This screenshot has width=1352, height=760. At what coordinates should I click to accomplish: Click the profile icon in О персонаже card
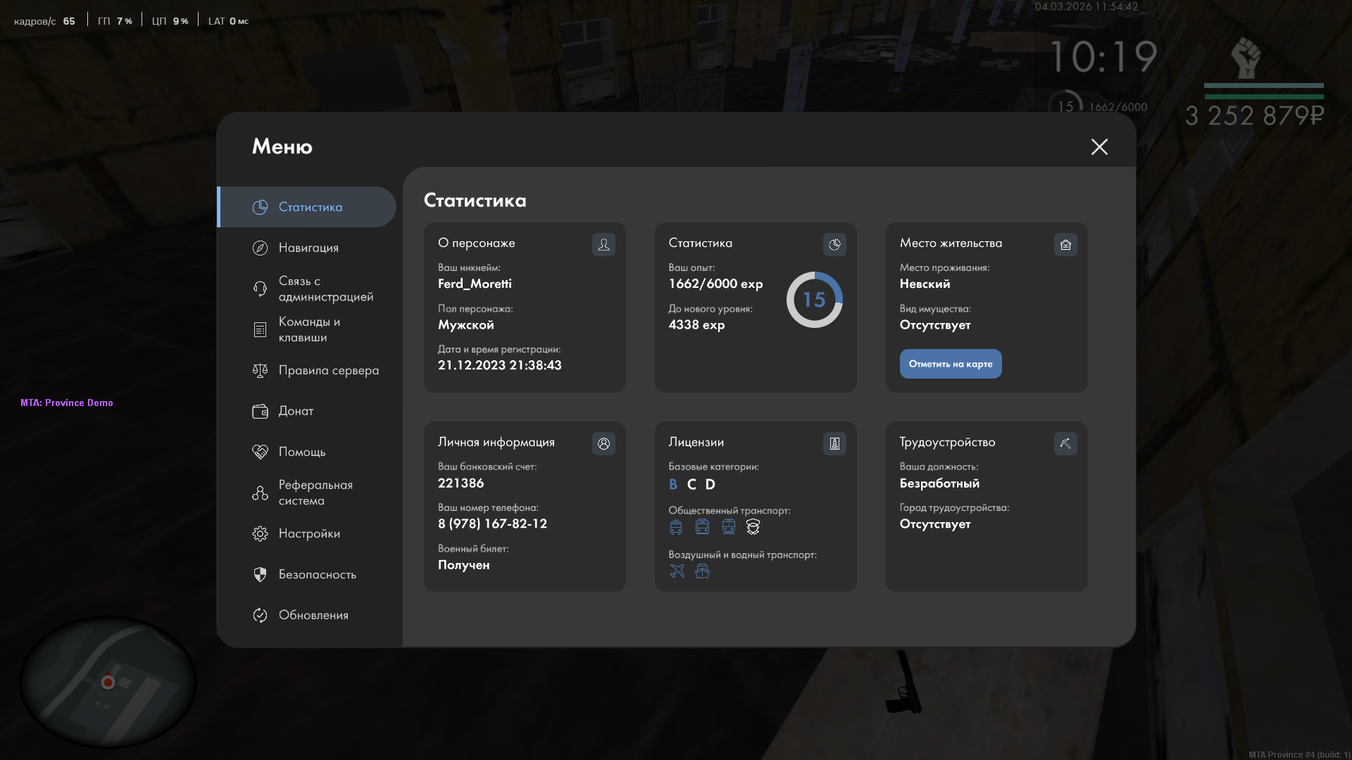(x=603, y=245)
